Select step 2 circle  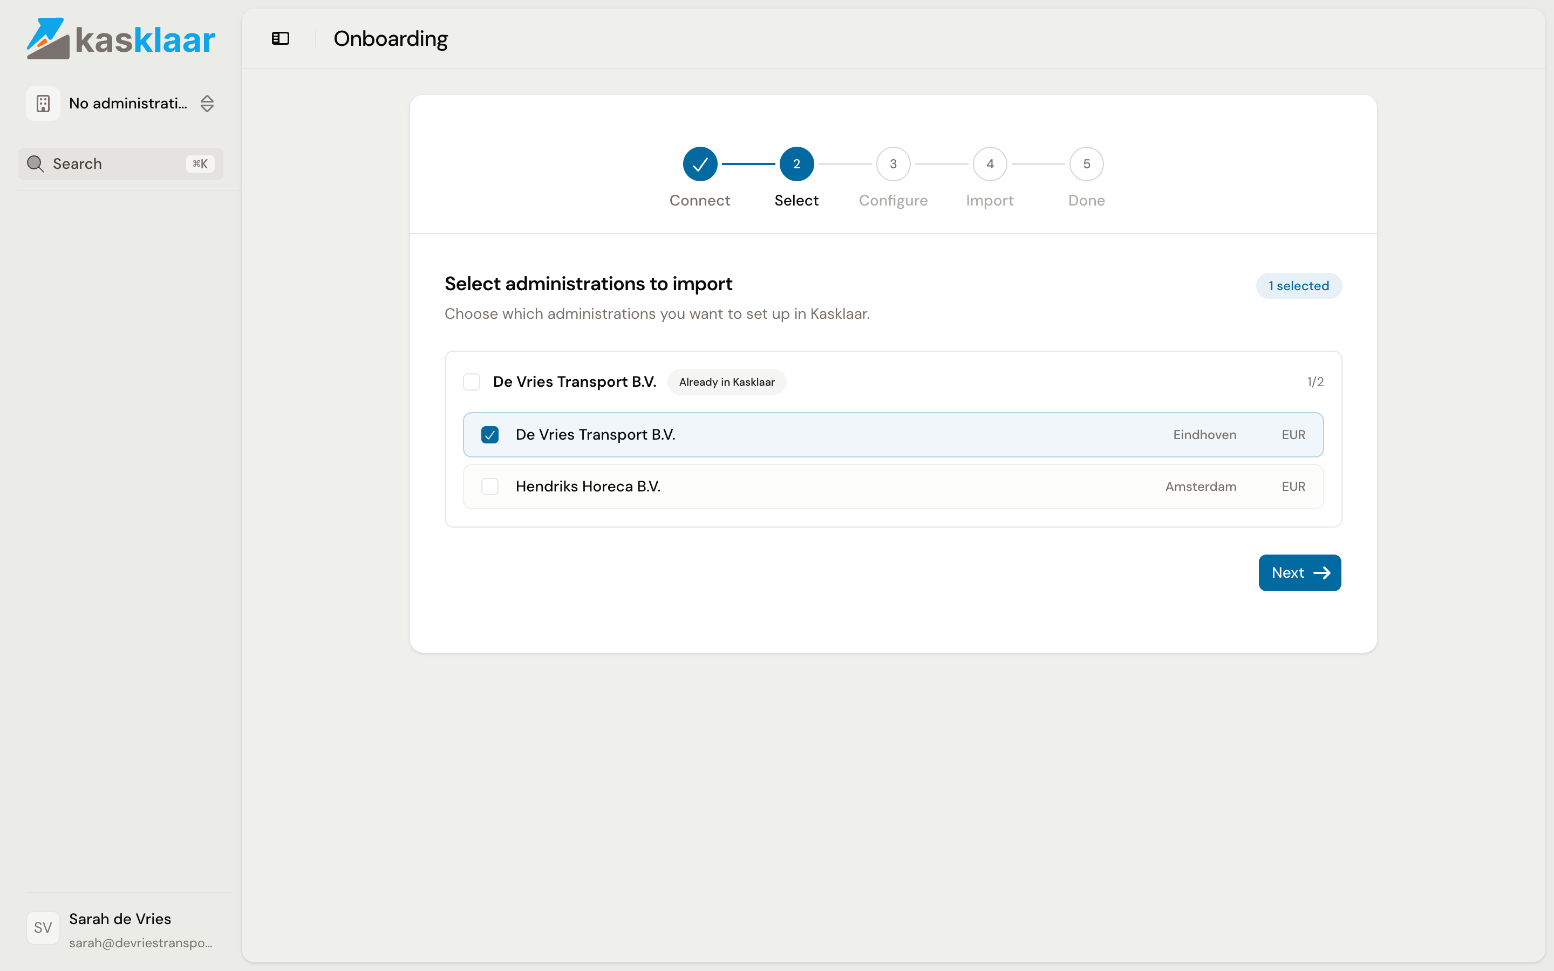(796, 165)
